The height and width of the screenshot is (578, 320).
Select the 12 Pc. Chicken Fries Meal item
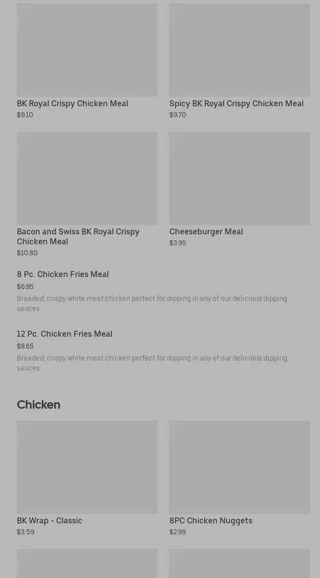pos(65,334)
